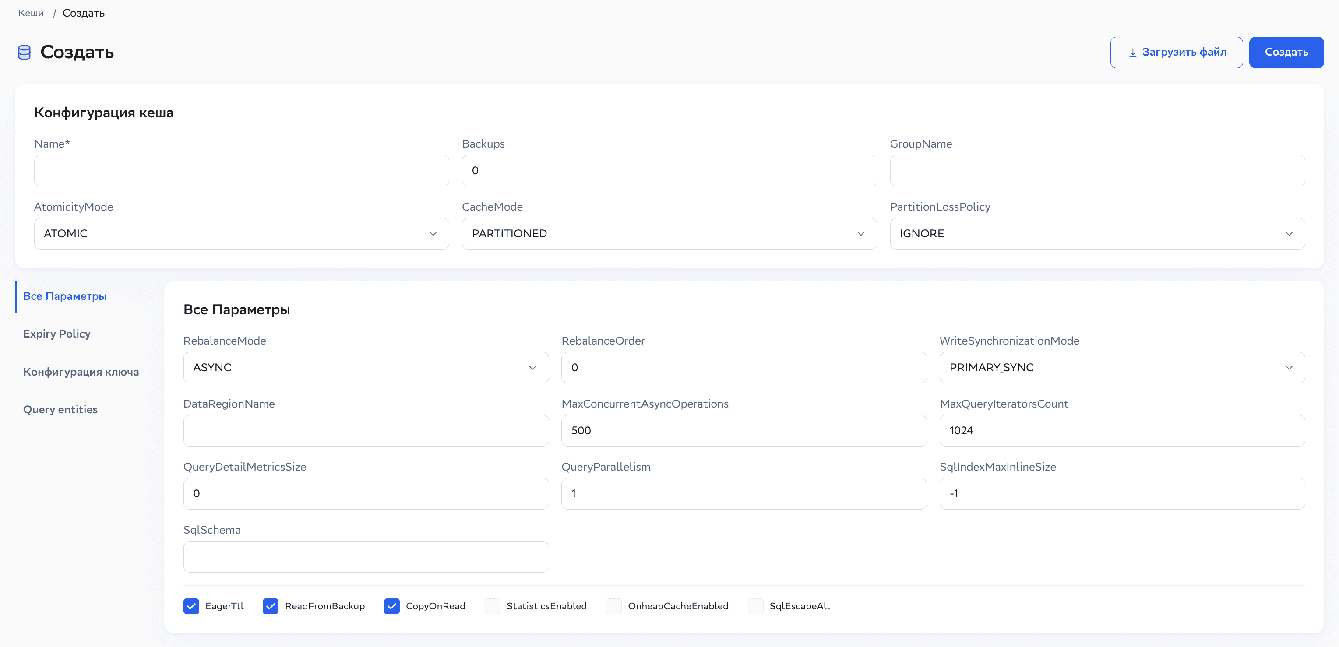Enable StatisticsEnabled
Screen dimensions: 1339x647
492,606
